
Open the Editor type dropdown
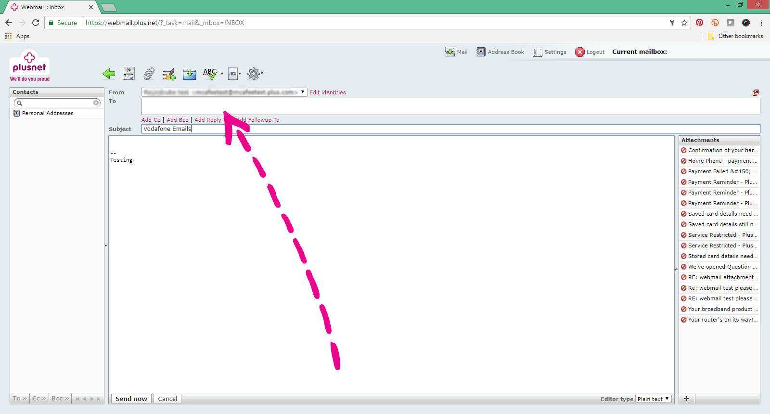[x=653, y=399]
